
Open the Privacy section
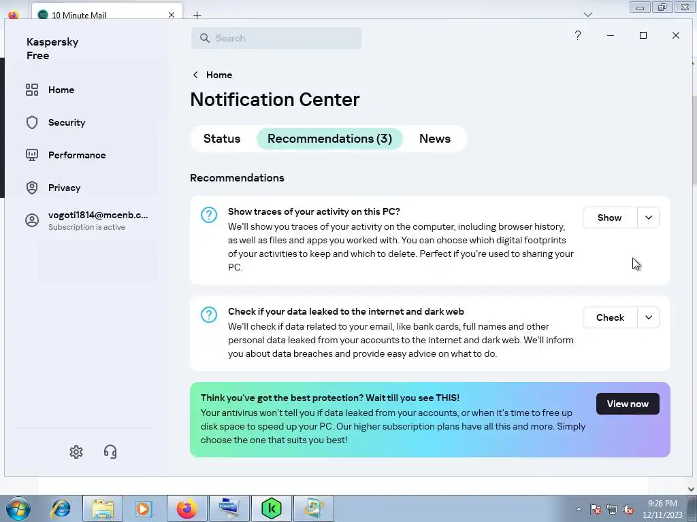[53, 188]
